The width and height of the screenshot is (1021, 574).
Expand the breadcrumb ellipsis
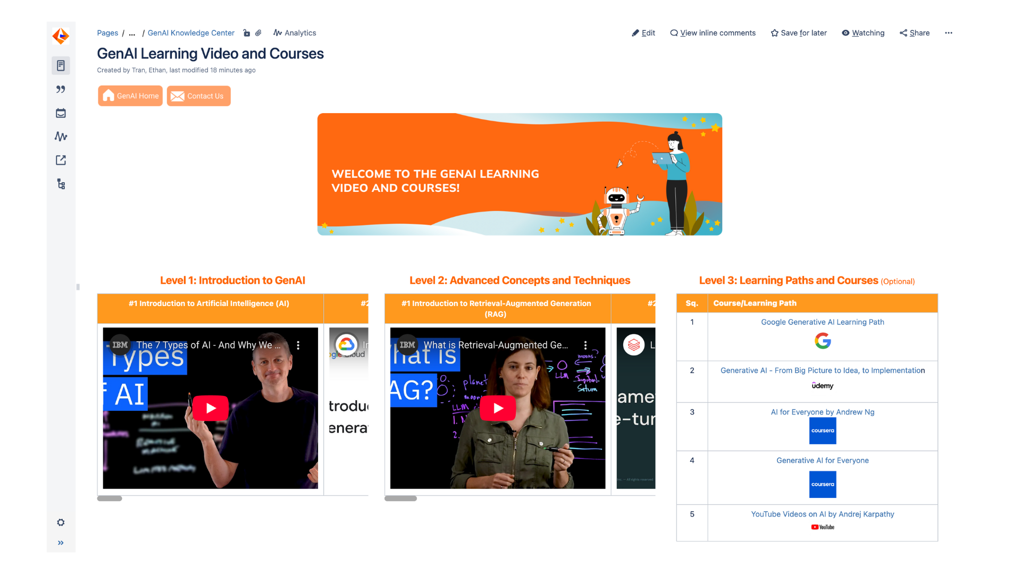tap(132, 33)
